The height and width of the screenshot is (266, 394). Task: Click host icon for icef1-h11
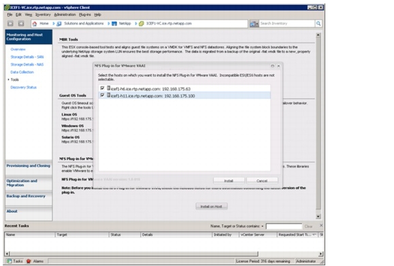point(109,95)
